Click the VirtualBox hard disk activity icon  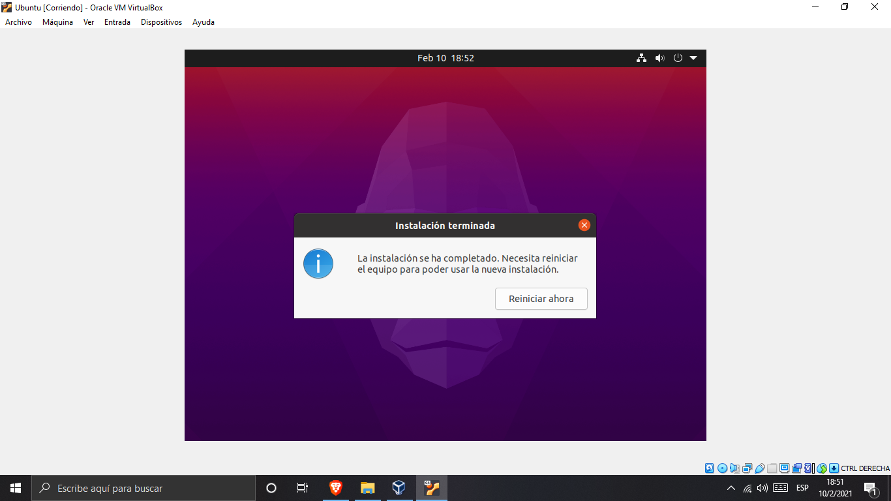pyautogui.click(x=709, y=468)
